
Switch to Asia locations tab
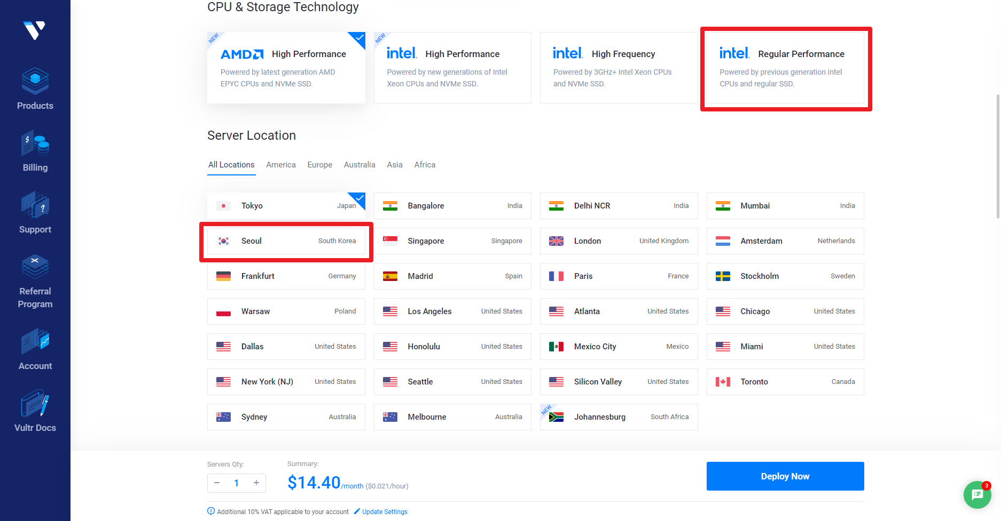click(x=395, y=165)
